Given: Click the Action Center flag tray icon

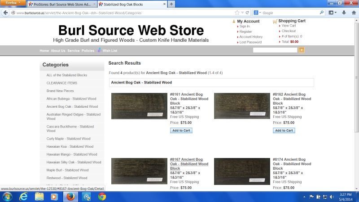Looking at the screenshot, I should (311, 197).
